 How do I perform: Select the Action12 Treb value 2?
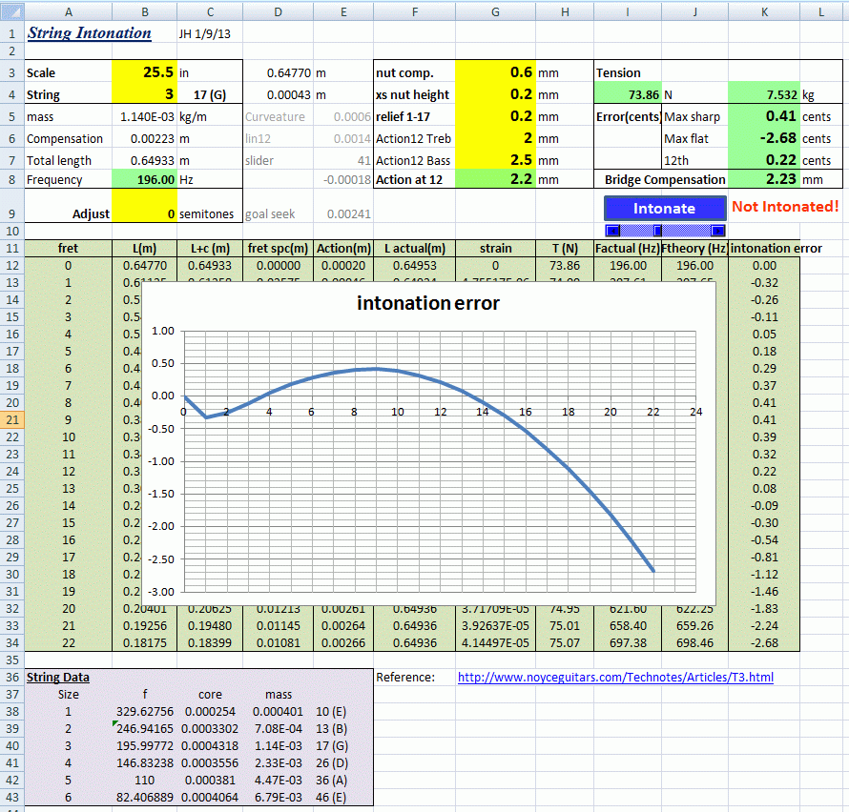[x=495, y=138]
